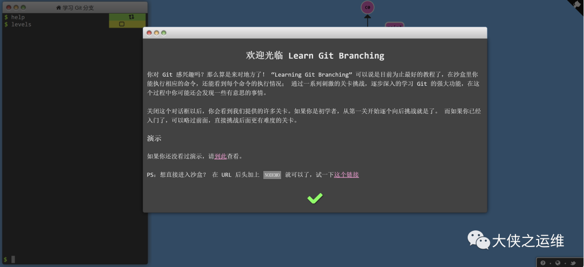Open the Twitter bird icon in bottom corner

pos(573,263)
